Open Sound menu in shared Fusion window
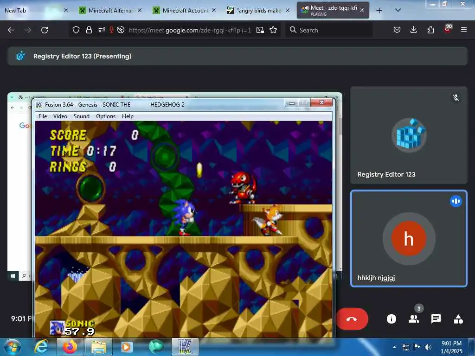Viewport: 475px width, 356px height. (82, 116)
